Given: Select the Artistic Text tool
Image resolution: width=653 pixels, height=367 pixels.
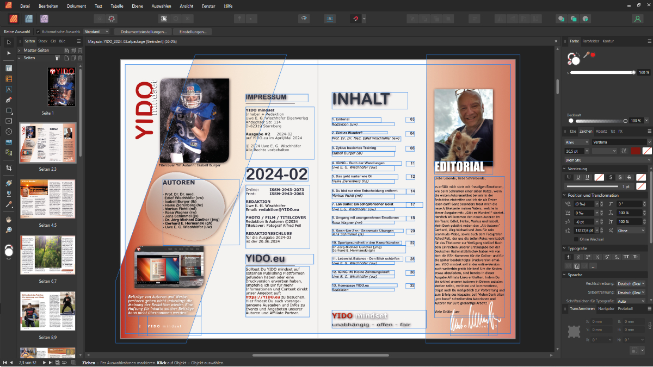Looking at the screenshot, I should (9, 89).
